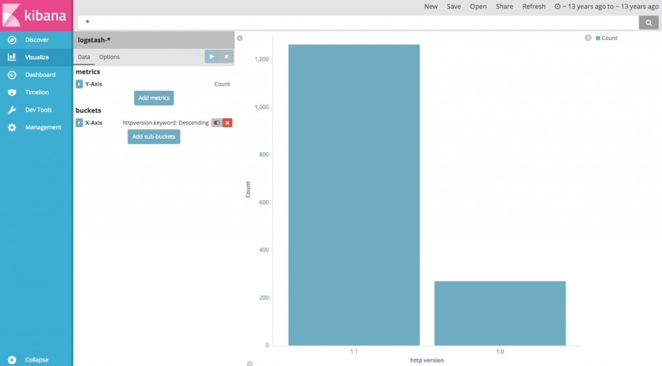The height and width of the screenshot is (366, 662).
Task: Open Management via gear icon
Action: [12, 127]
